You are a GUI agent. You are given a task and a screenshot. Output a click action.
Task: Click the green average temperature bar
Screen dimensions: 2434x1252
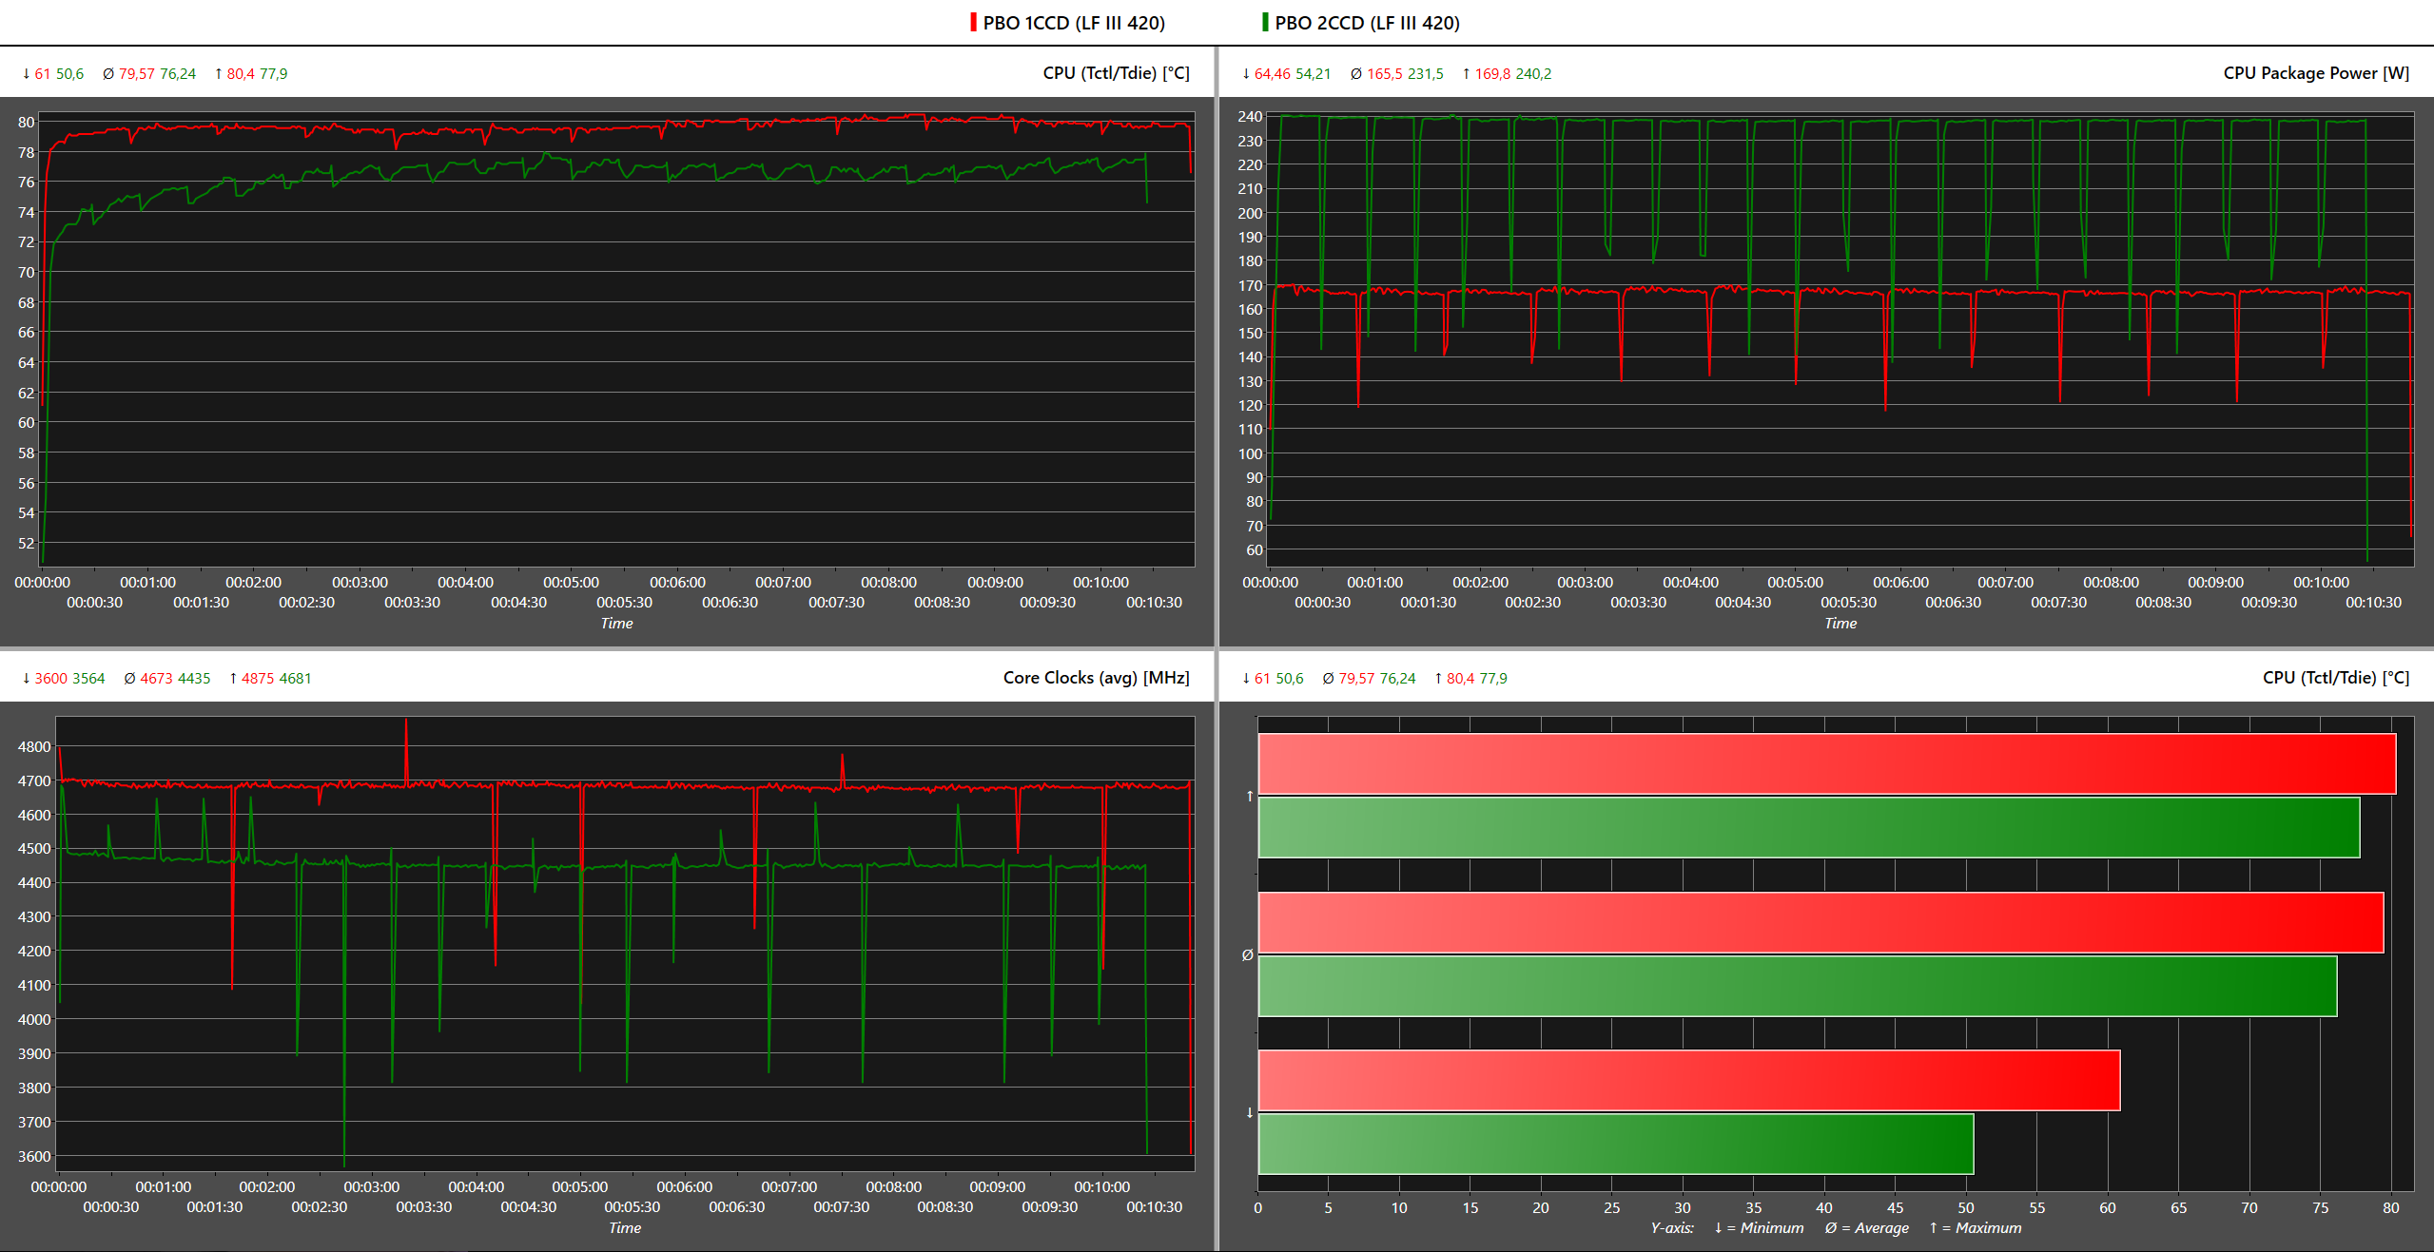click(x=1796, y=986)
